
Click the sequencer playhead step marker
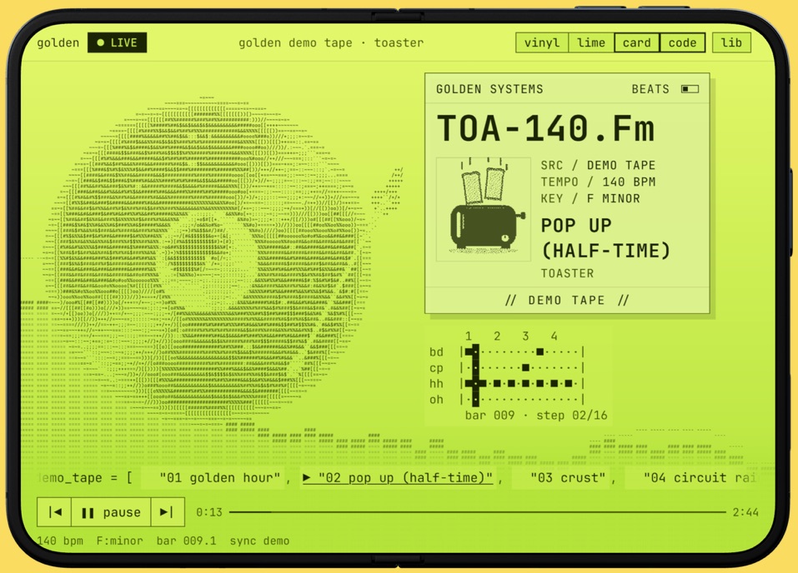[475, 376]
